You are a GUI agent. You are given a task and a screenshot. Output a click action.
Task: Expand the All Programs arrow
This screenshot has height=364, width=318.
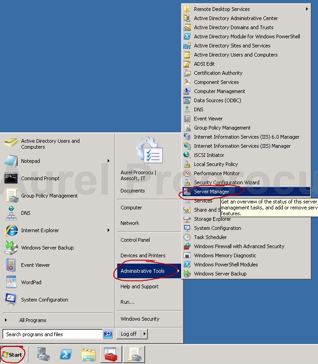pos(6,320)
